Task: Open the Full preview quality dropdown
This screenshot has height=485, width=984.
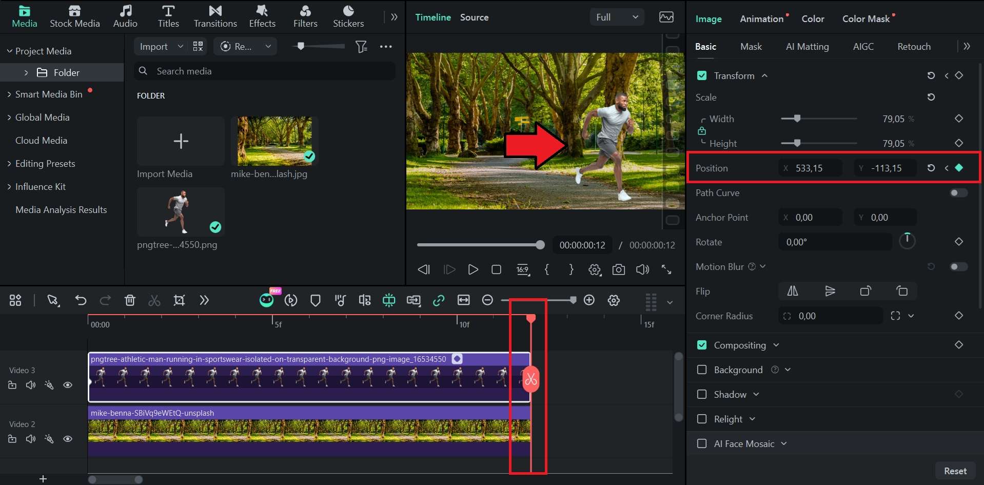Action: (x=617, y=17)
